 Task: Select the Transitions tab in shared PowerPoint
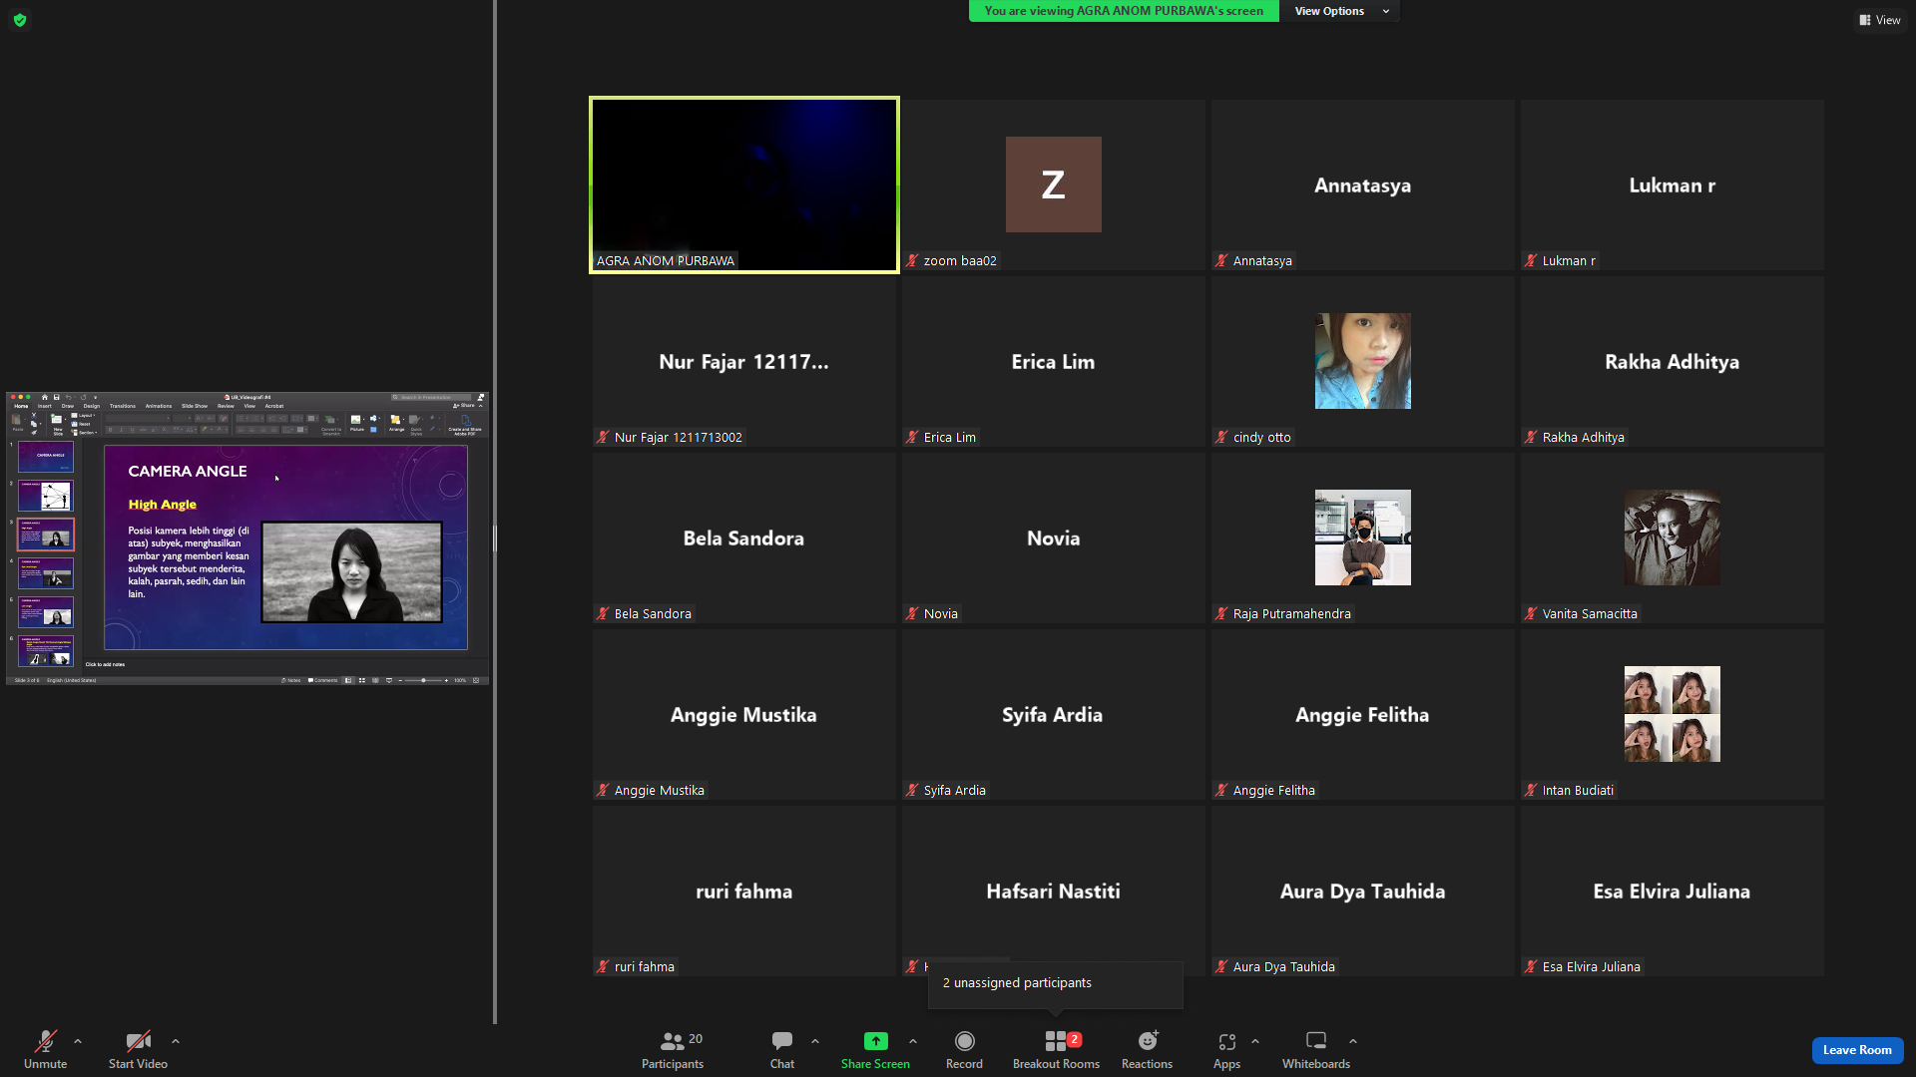click(123, 406)
